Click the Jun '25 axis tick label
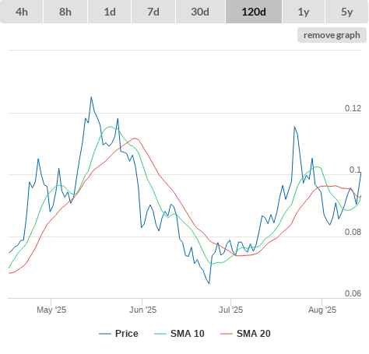 tap(142, 310)
